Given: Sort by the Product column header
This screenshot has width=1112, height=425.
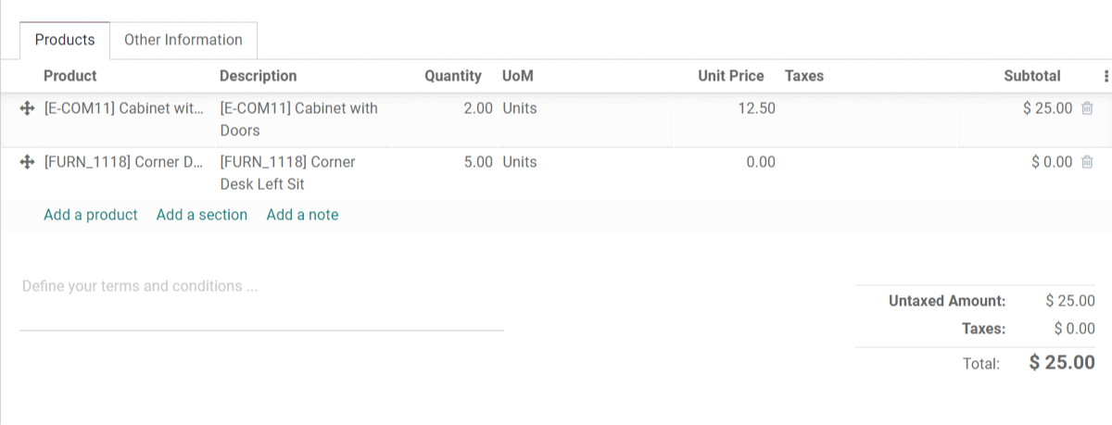Looking at the screenshot, I should click(70, 76).
